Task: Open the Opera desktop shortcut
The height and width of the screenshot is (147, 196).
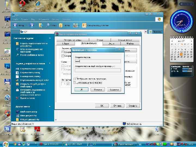Action: tap(23, 4)
